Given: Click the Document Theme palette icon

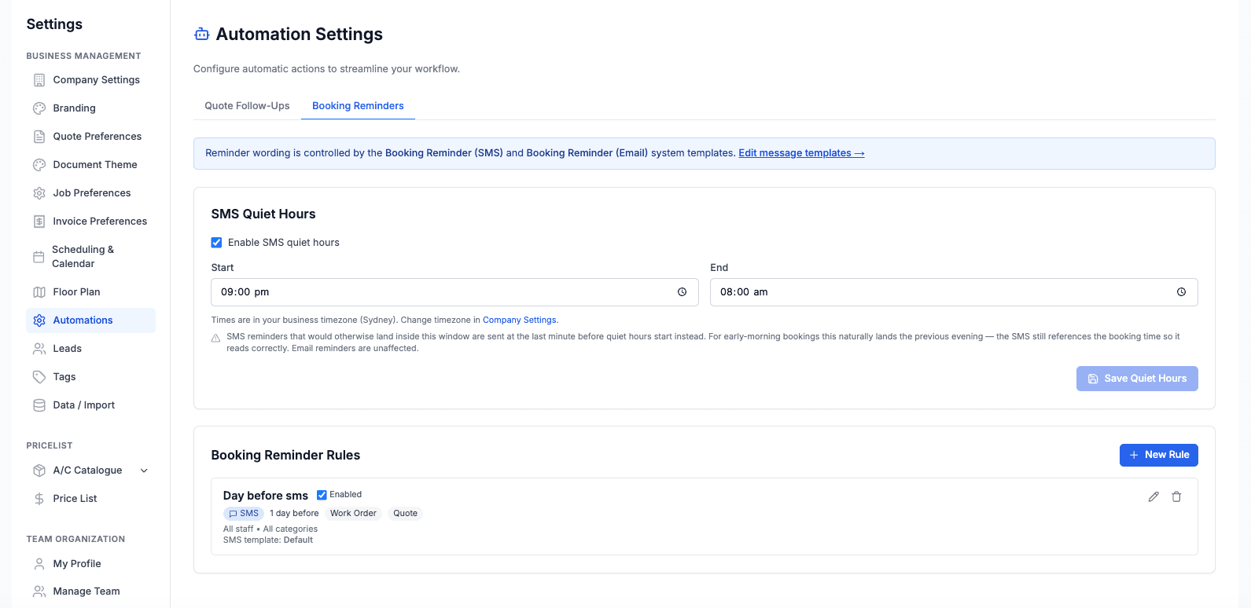Looking at the screenshot, I should 39,165.
